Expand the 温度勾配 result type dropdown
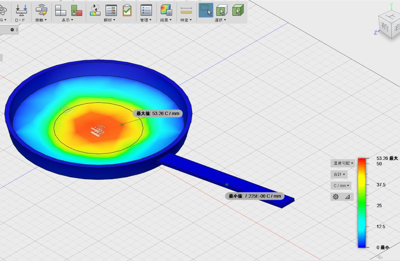Viewport: 400px width, 261px height. tap(343, 163)
